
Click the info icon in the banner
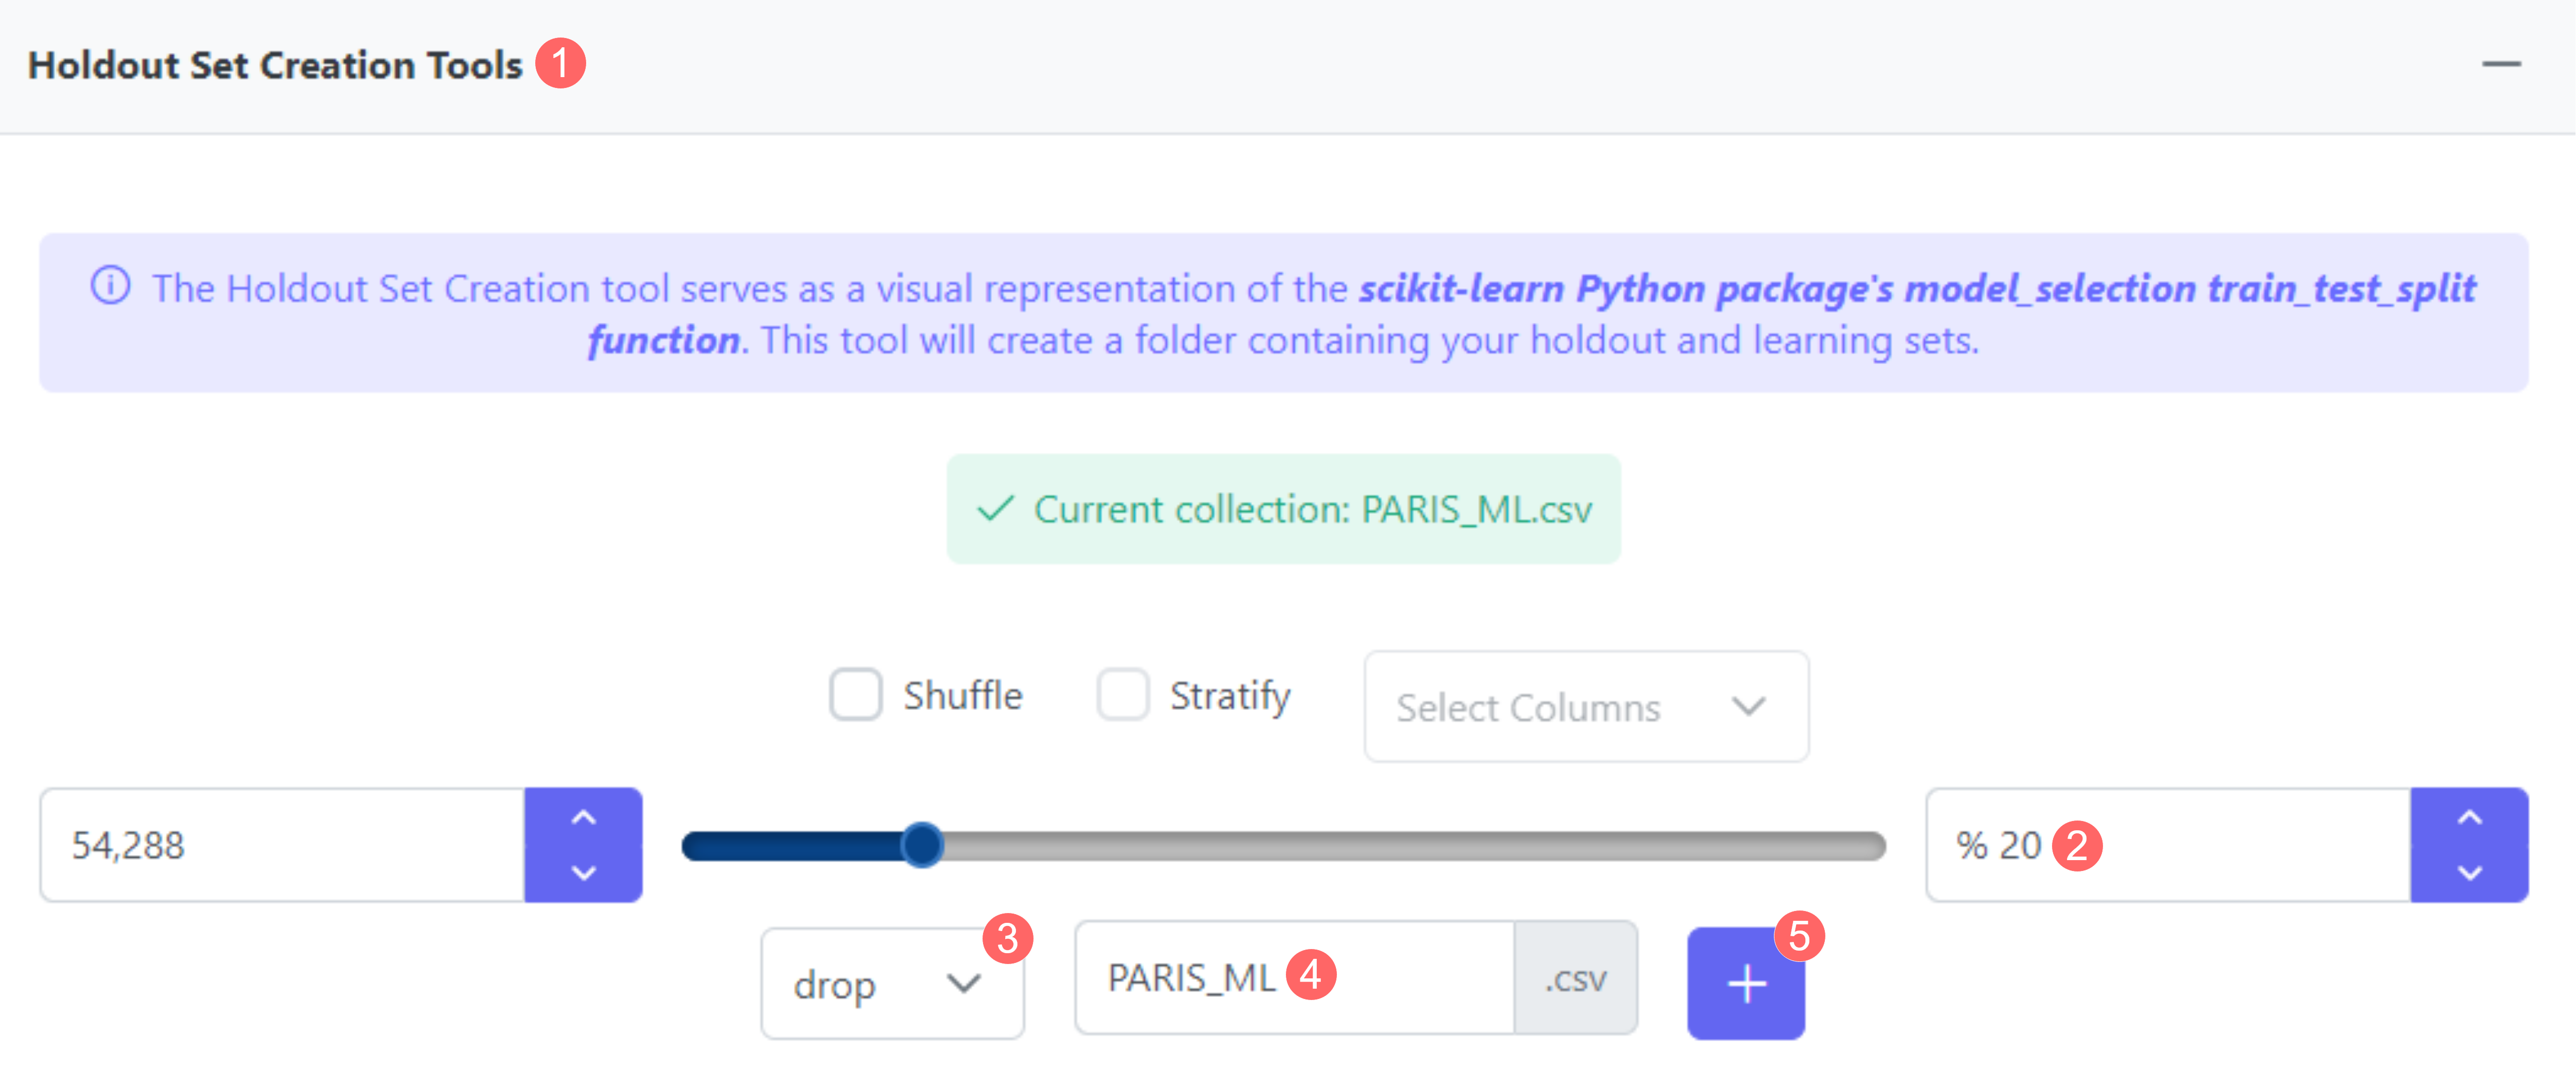point(111,285)
